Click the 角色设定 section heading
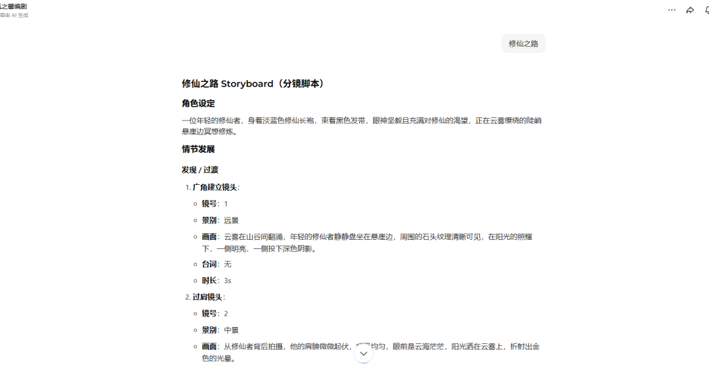This screenshot has width=709, height=365. click(x=198, y=104)
